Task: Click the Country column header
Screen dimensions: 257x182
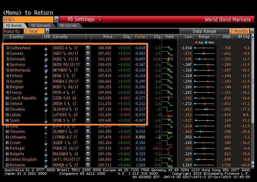Action: (16, 37)
